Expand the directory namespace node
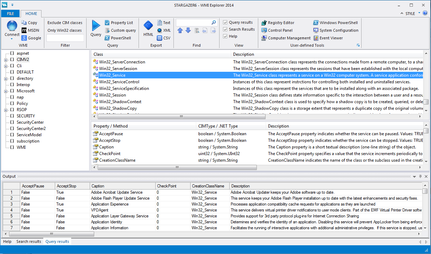 tap(6, 78)
